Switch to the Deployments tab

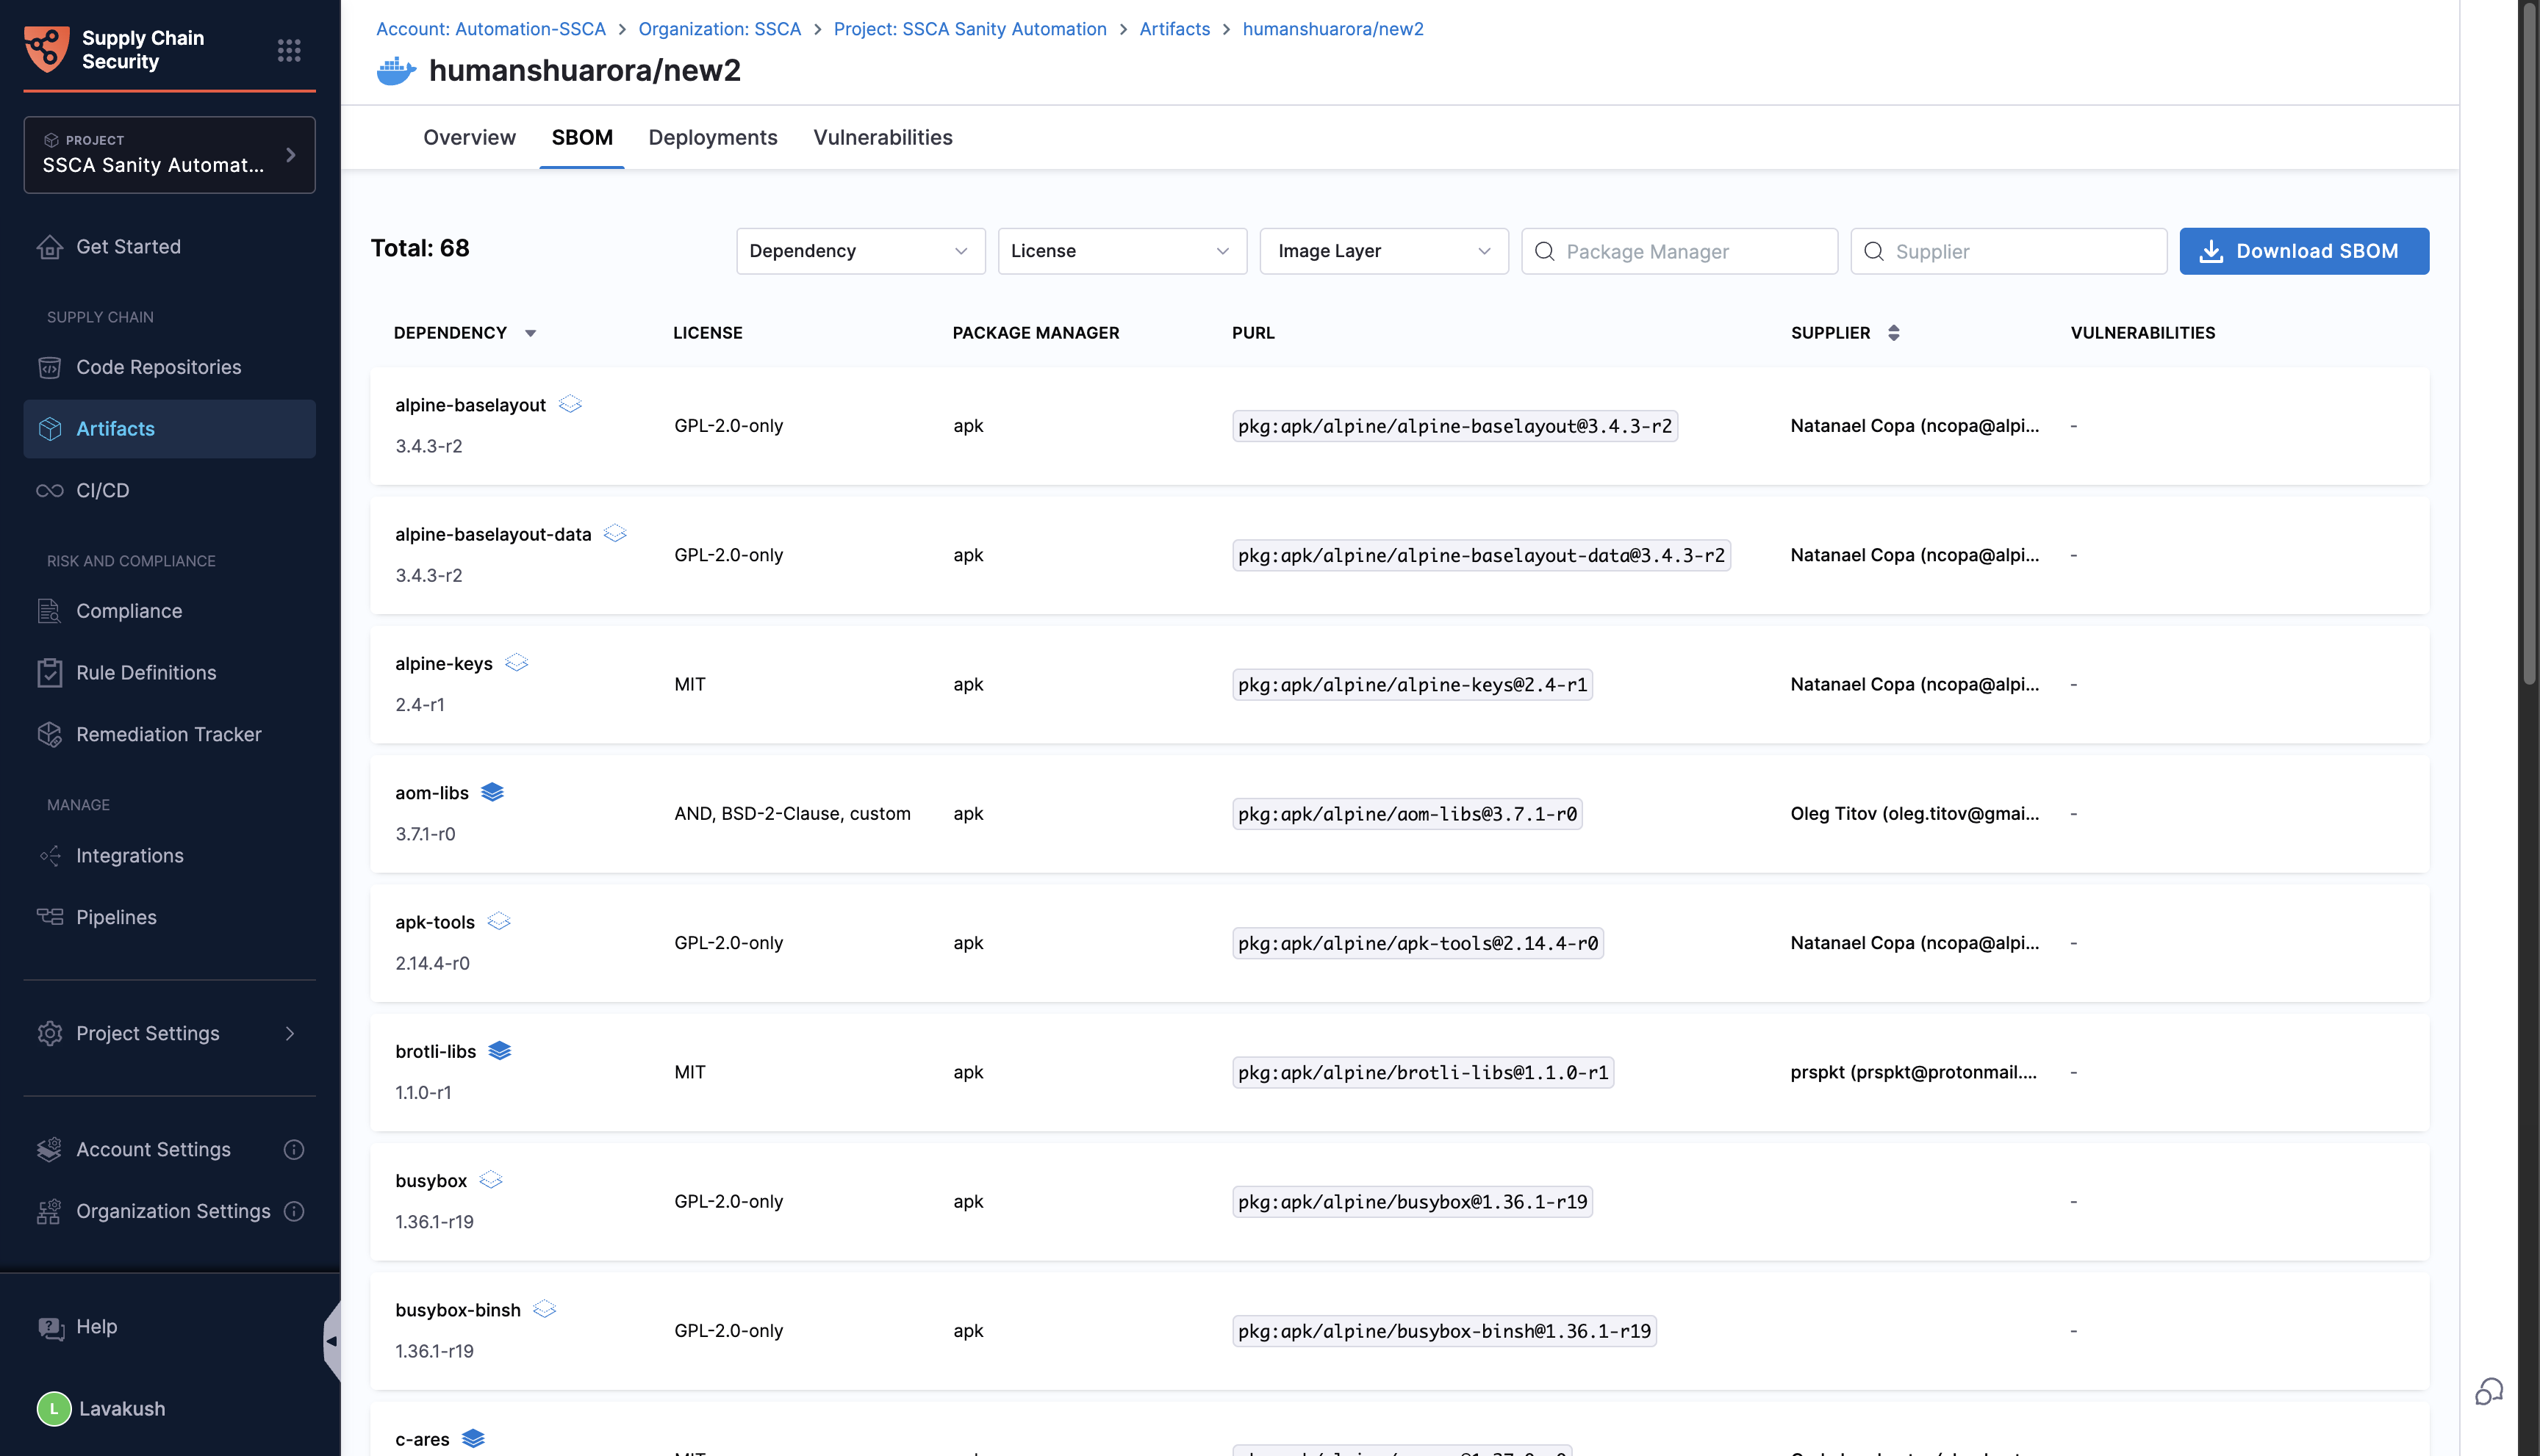pos(712,137)
